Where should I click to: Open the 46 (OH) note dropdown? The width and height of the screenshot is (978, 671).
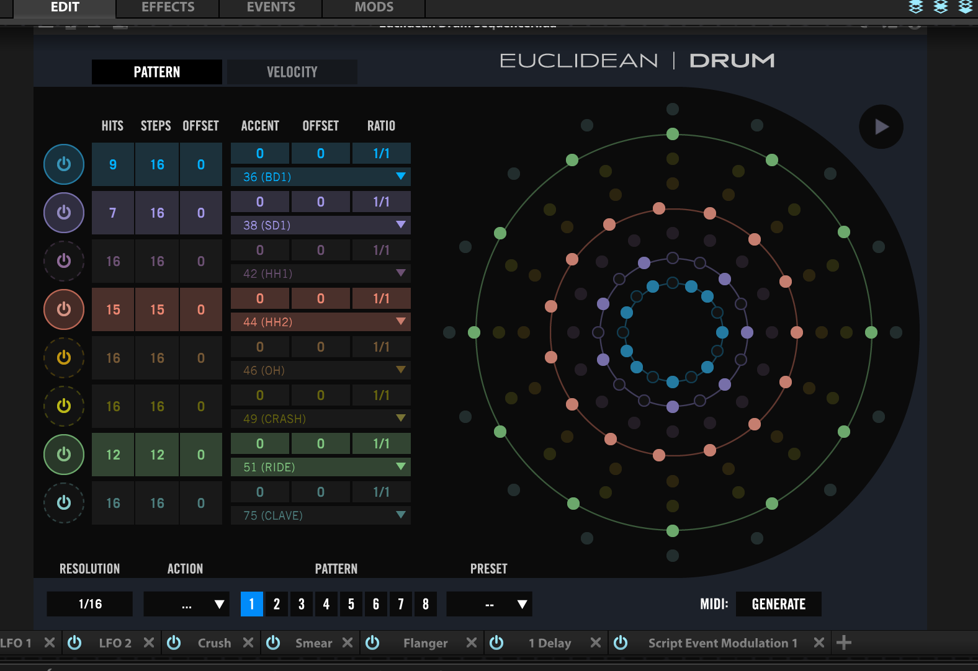pos(321,370)
